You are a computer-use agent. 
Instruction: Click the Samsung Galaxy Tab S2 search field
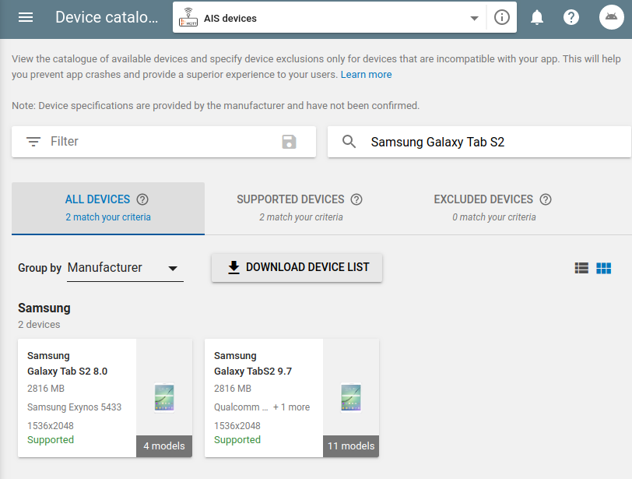[x=479, y=142]
